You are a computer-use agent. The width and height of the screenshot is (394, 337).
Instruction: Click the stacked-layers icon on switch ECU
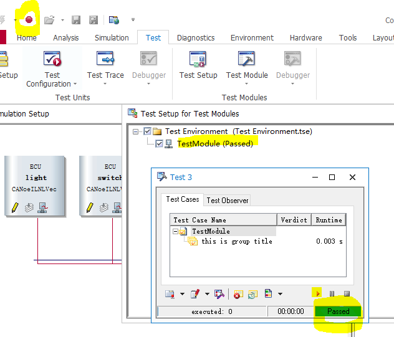[103, 207]
